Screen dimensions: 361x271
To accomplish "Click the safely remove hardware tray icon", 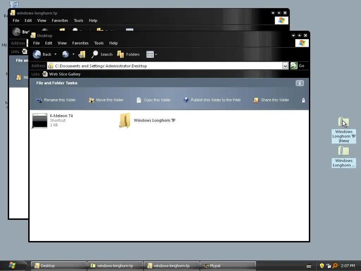I will 329,266.
